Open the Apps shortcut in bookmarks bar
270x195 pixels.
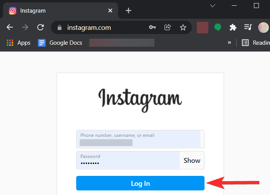pyautogui.click(x=18, y=43)
